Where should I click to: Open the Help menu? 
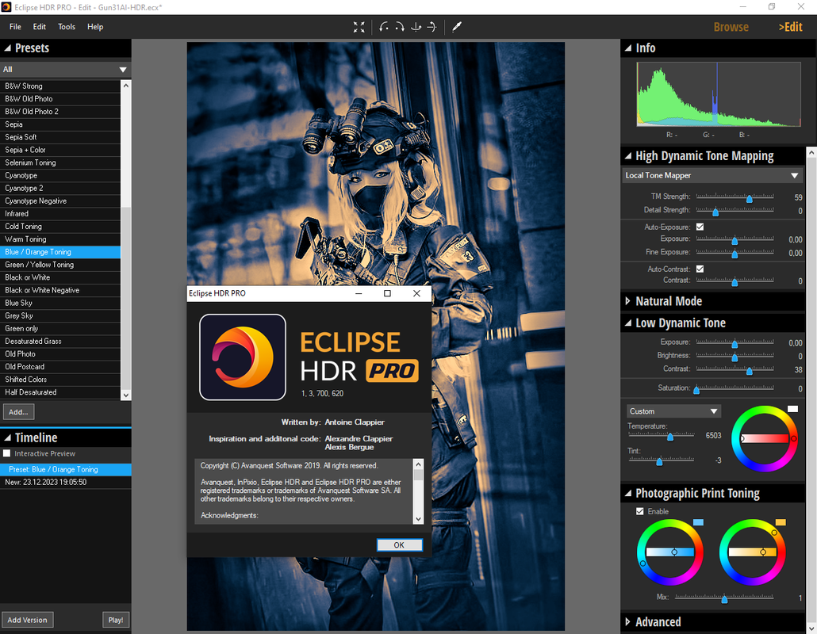click(95, 27)
